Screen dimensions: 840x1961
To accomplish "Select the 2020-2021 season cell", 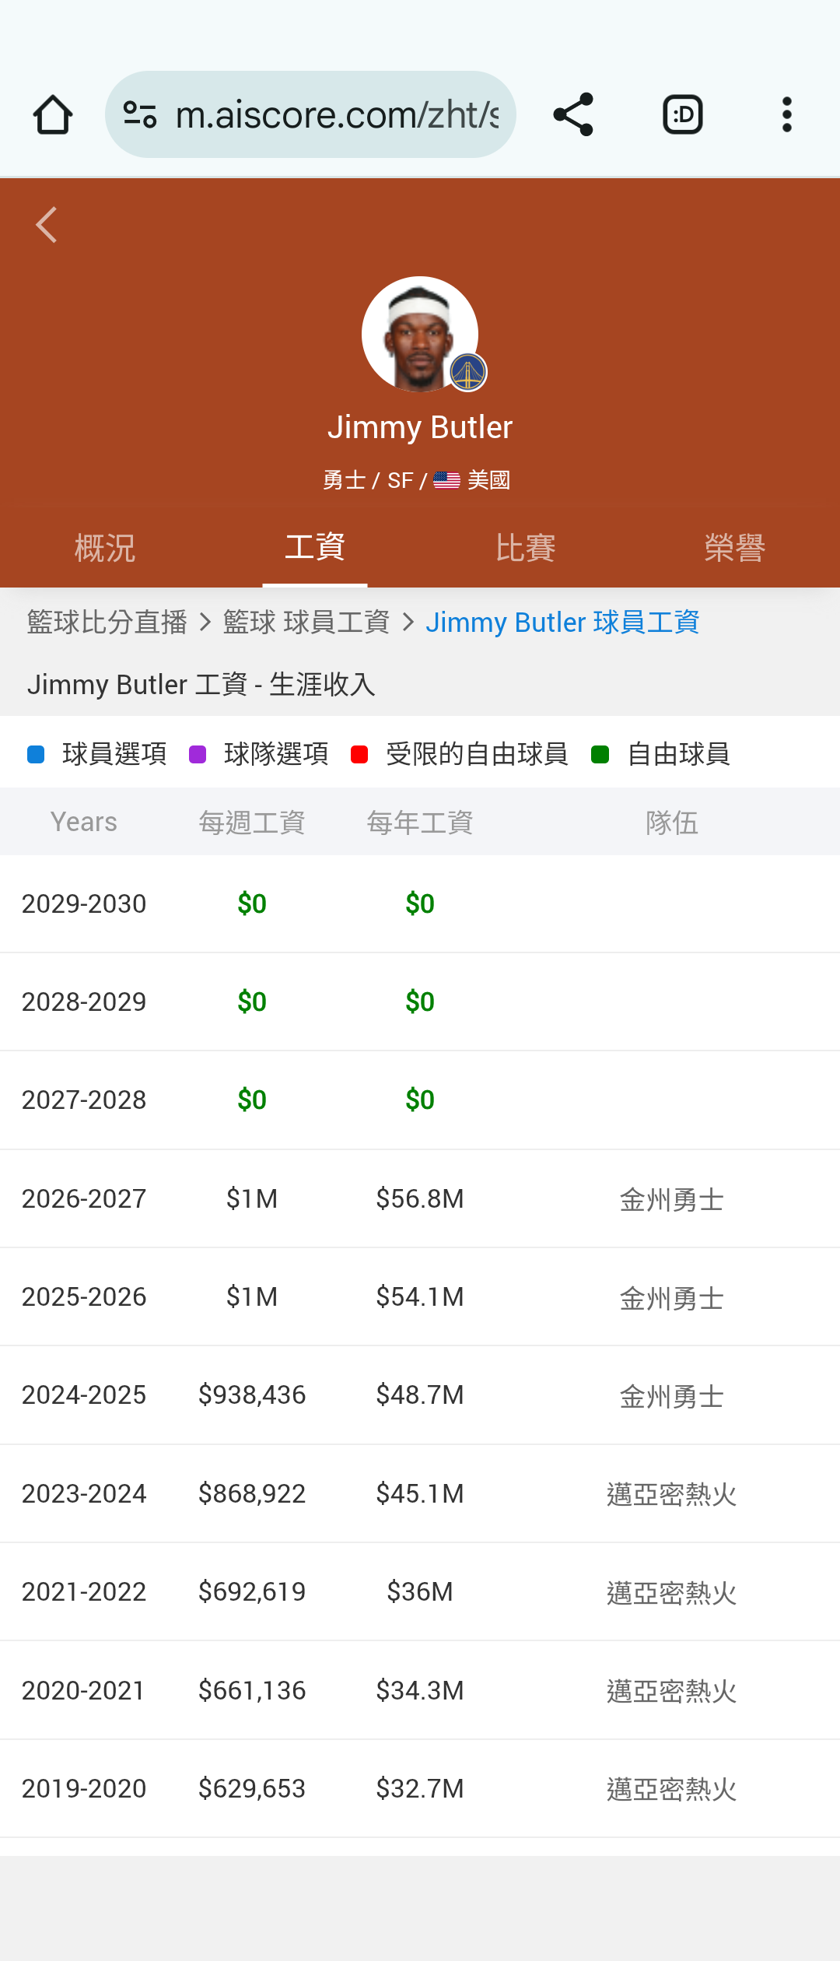I will 84,1690.
